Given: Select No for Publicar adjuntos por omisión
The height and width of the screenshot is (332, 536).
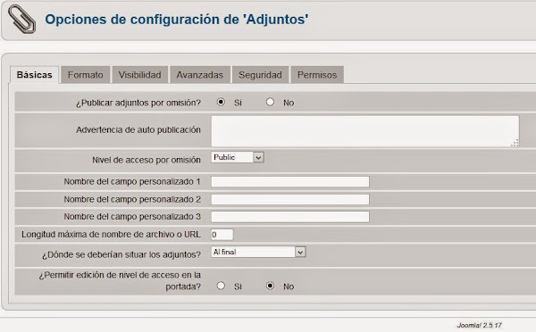Looking at the screenshot, I should (x=270, y=102).
